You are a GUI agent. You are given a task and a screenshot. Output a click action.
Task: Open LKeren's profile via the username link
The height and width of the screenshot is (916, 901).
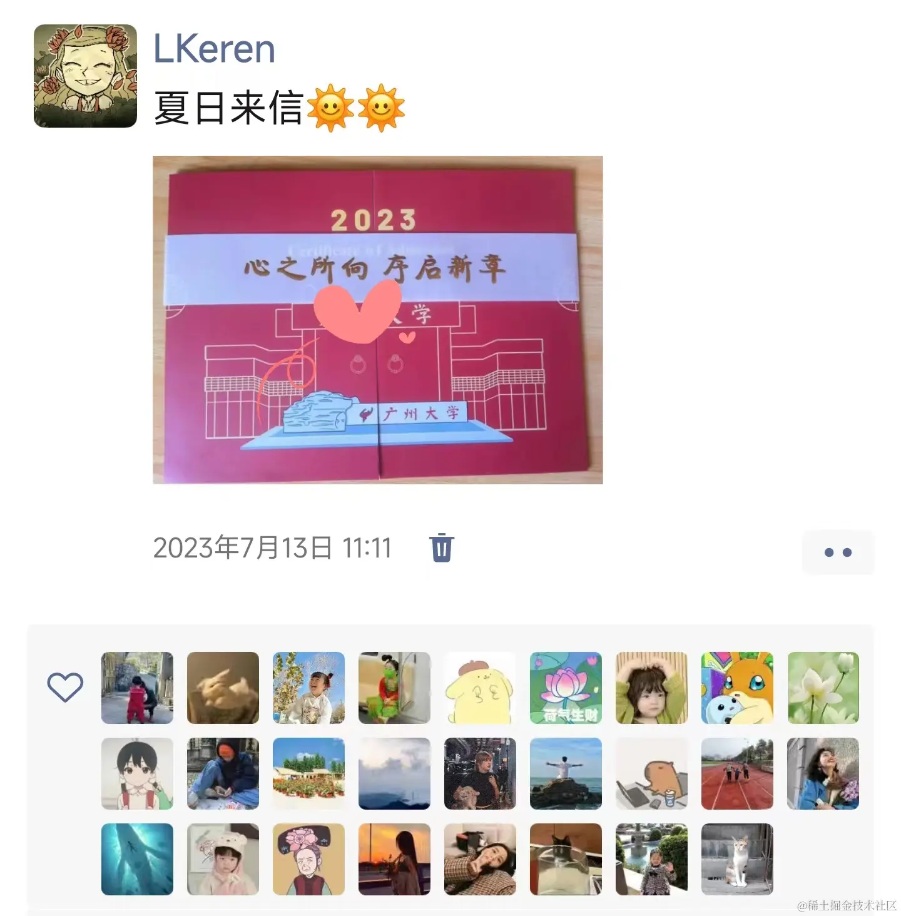click(214, 49)
